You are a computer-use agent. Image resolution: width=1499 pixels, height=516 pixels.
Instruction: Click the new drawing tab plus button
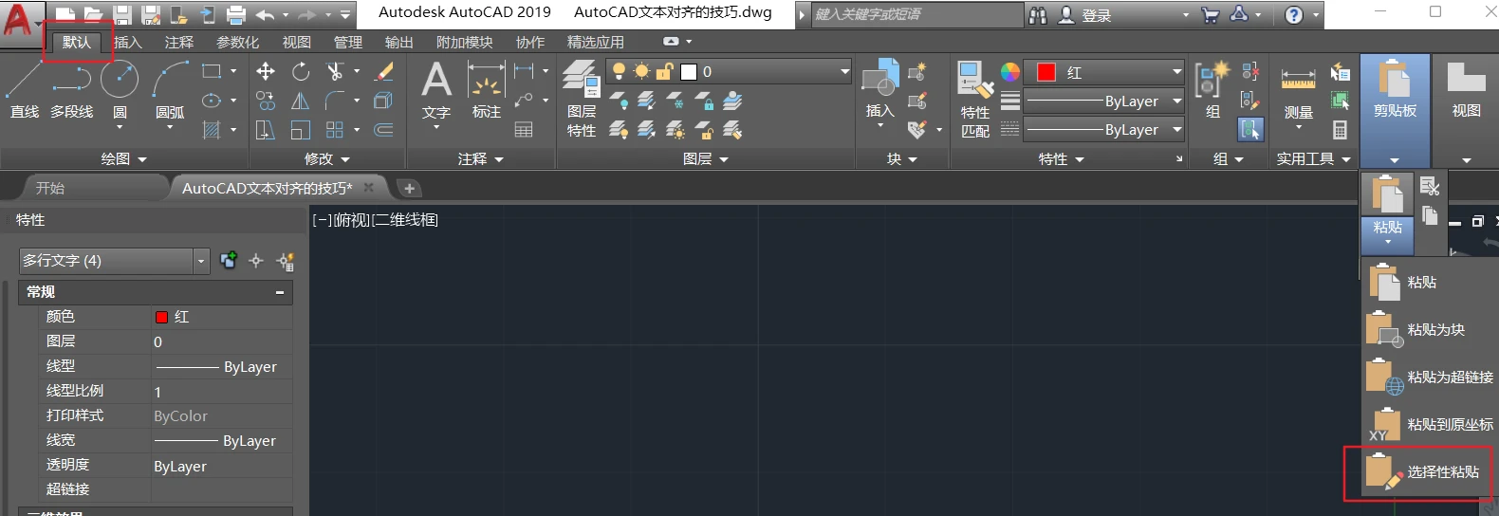409,188
